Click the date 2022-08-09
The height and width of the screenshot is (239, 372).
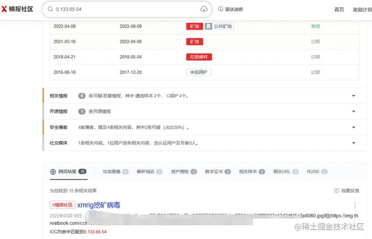tap(131, 26)
